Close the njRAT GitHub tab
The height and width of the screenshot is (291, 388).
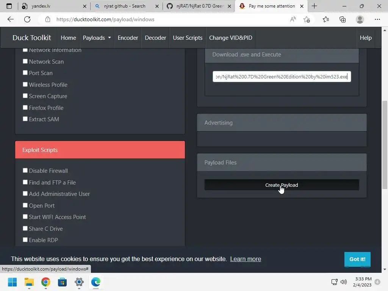[x=229, y=6]
